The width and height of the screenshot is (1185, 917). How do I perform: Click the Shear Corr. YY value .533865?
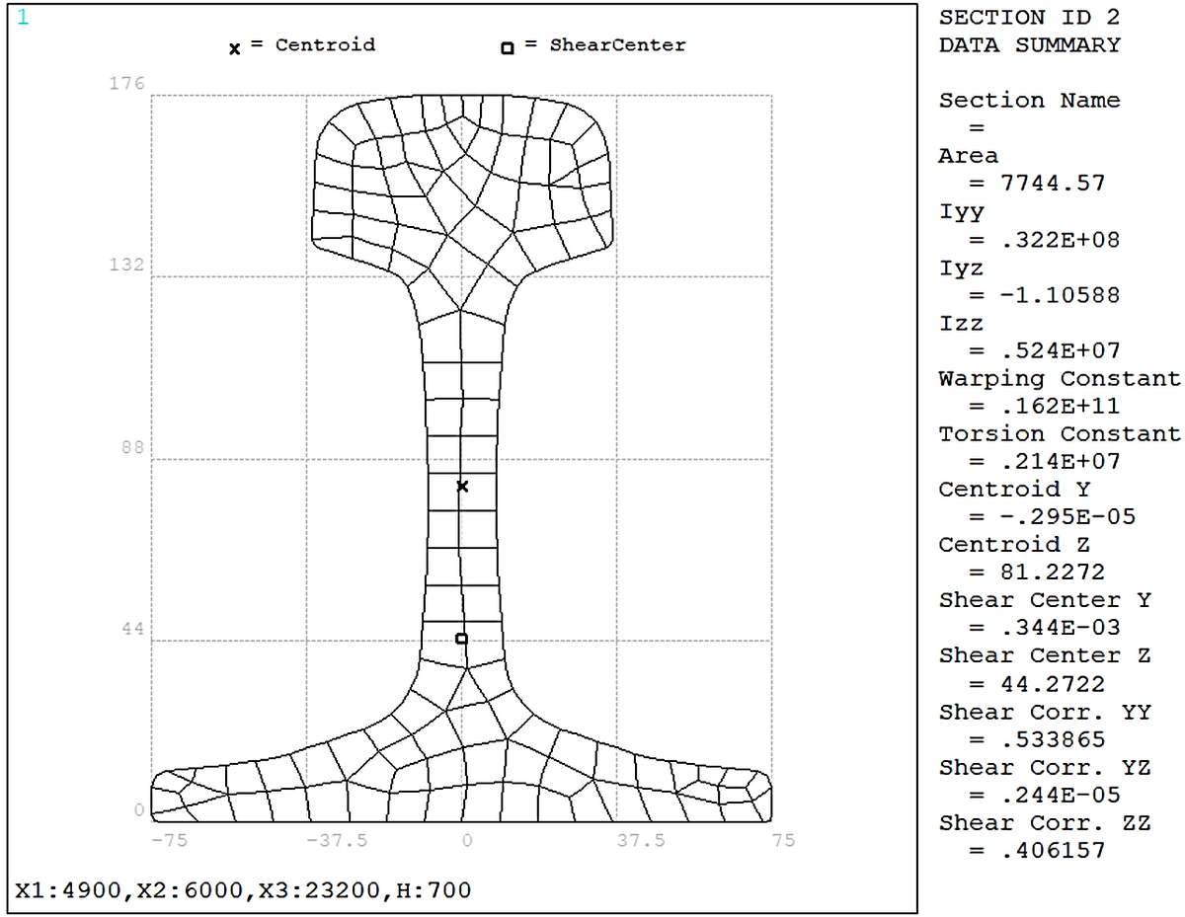(1049, 740)
